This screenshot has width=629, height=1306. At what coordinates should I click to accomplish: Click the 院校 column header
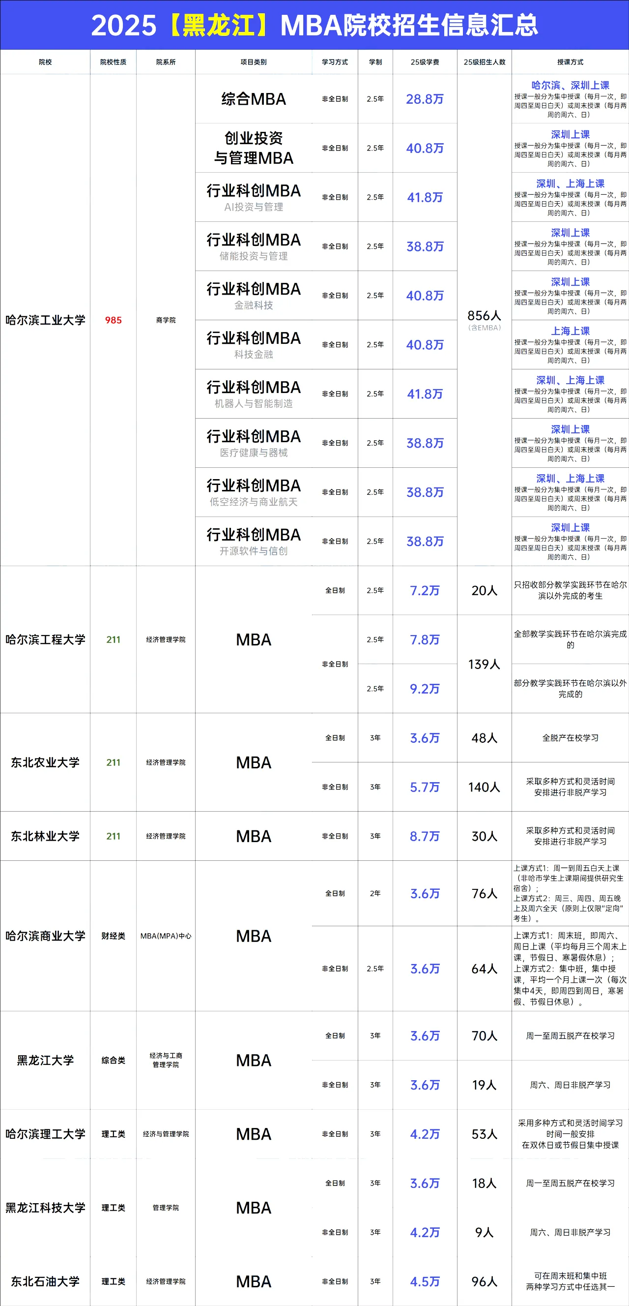45,62
